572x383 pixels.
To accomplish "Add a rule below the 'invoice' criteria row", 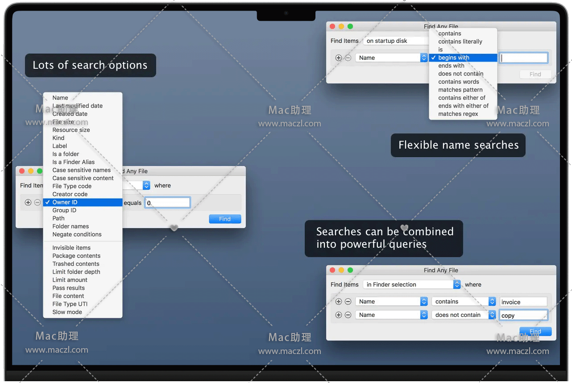I will tap(339, 302).
